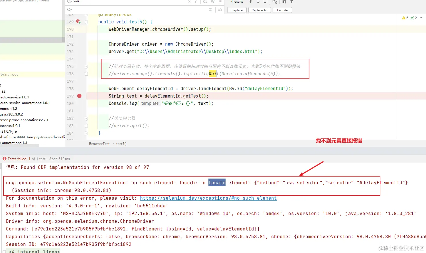
Task: Click the Replace All button
Action: click(x=259, y=10)
